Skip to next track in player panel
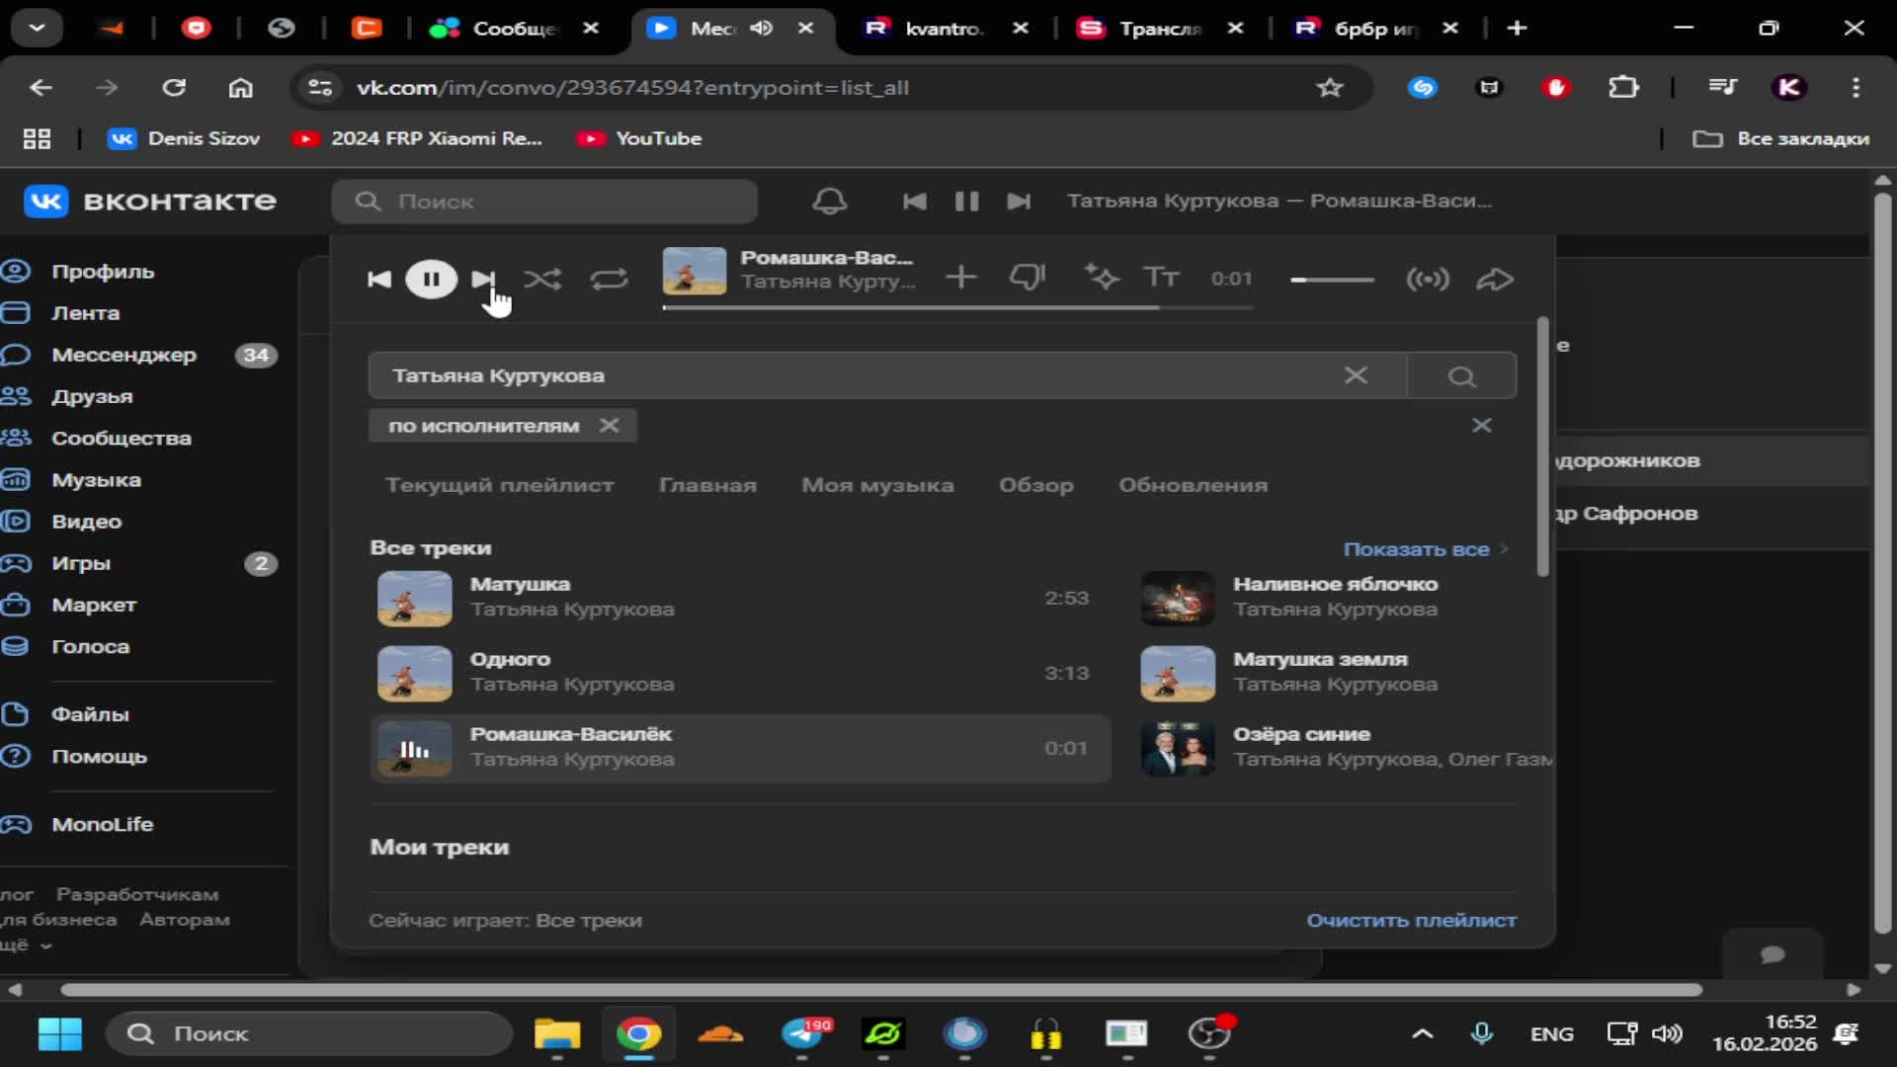This screenshot has width=1897, height=1067. [x=482, y=280]
